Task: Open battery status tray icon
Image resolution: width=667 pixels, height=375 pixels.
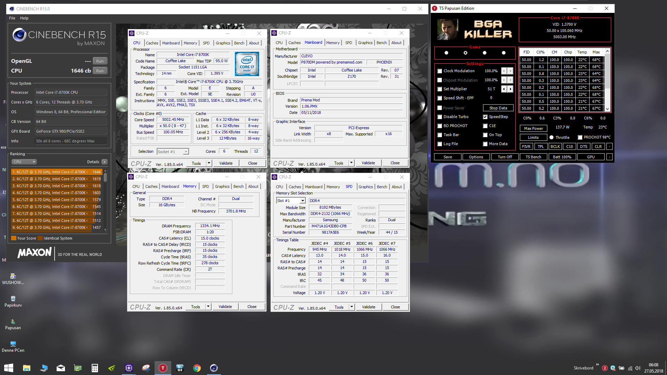Action: 621,368
